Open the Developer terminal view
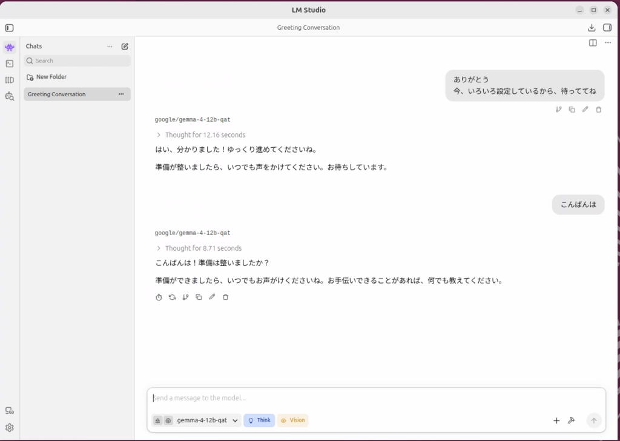Screen dimensions: 620x441 tap(10, 64)
